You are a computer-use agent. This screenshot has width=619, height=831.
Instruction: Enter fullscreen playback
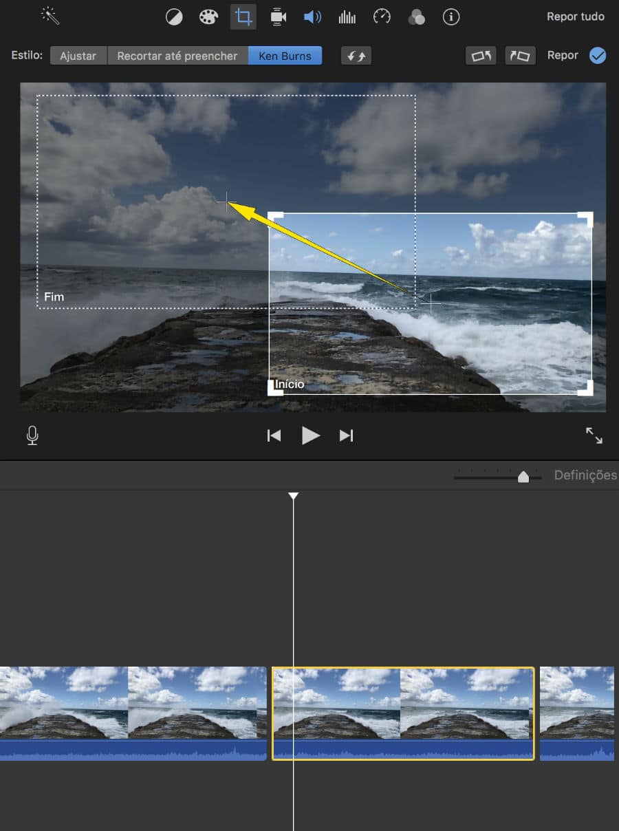[x=594, y=435]
